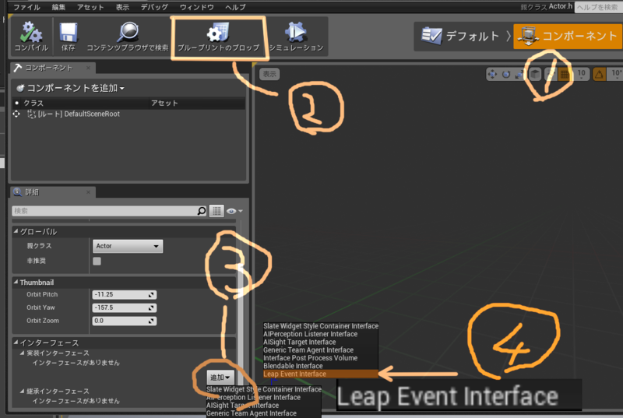Click Orbit Yaw value spinner arrow
Viewport: 623px width, 418px height.
pyautogui.click(x=151, y=308)
